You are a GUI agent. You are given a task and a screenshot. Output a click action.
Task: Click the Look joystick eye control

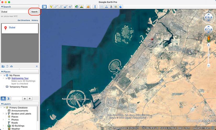coord(209,17)
